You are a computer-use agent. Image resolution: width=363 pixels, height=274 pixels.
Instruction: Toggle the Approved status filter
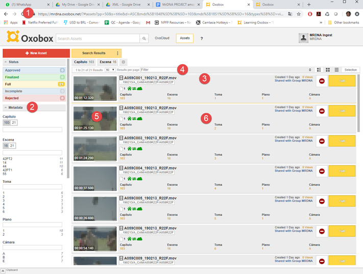pos(34,70)
